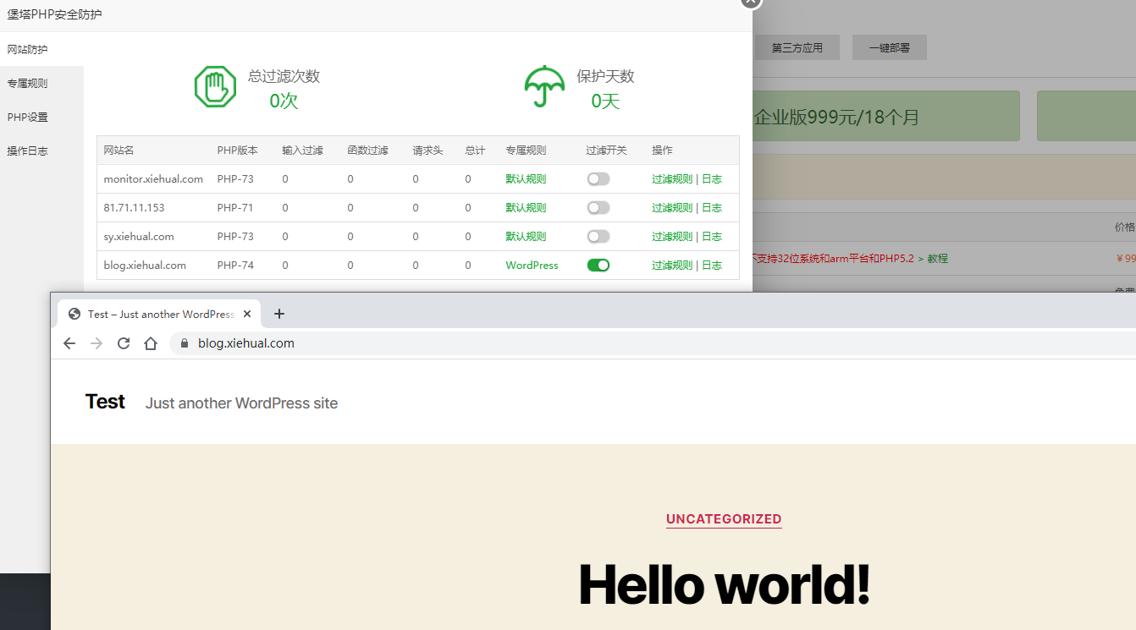Disable filter switch for blog.xiehual.com

pyautogui.click(x=598, y=266)
